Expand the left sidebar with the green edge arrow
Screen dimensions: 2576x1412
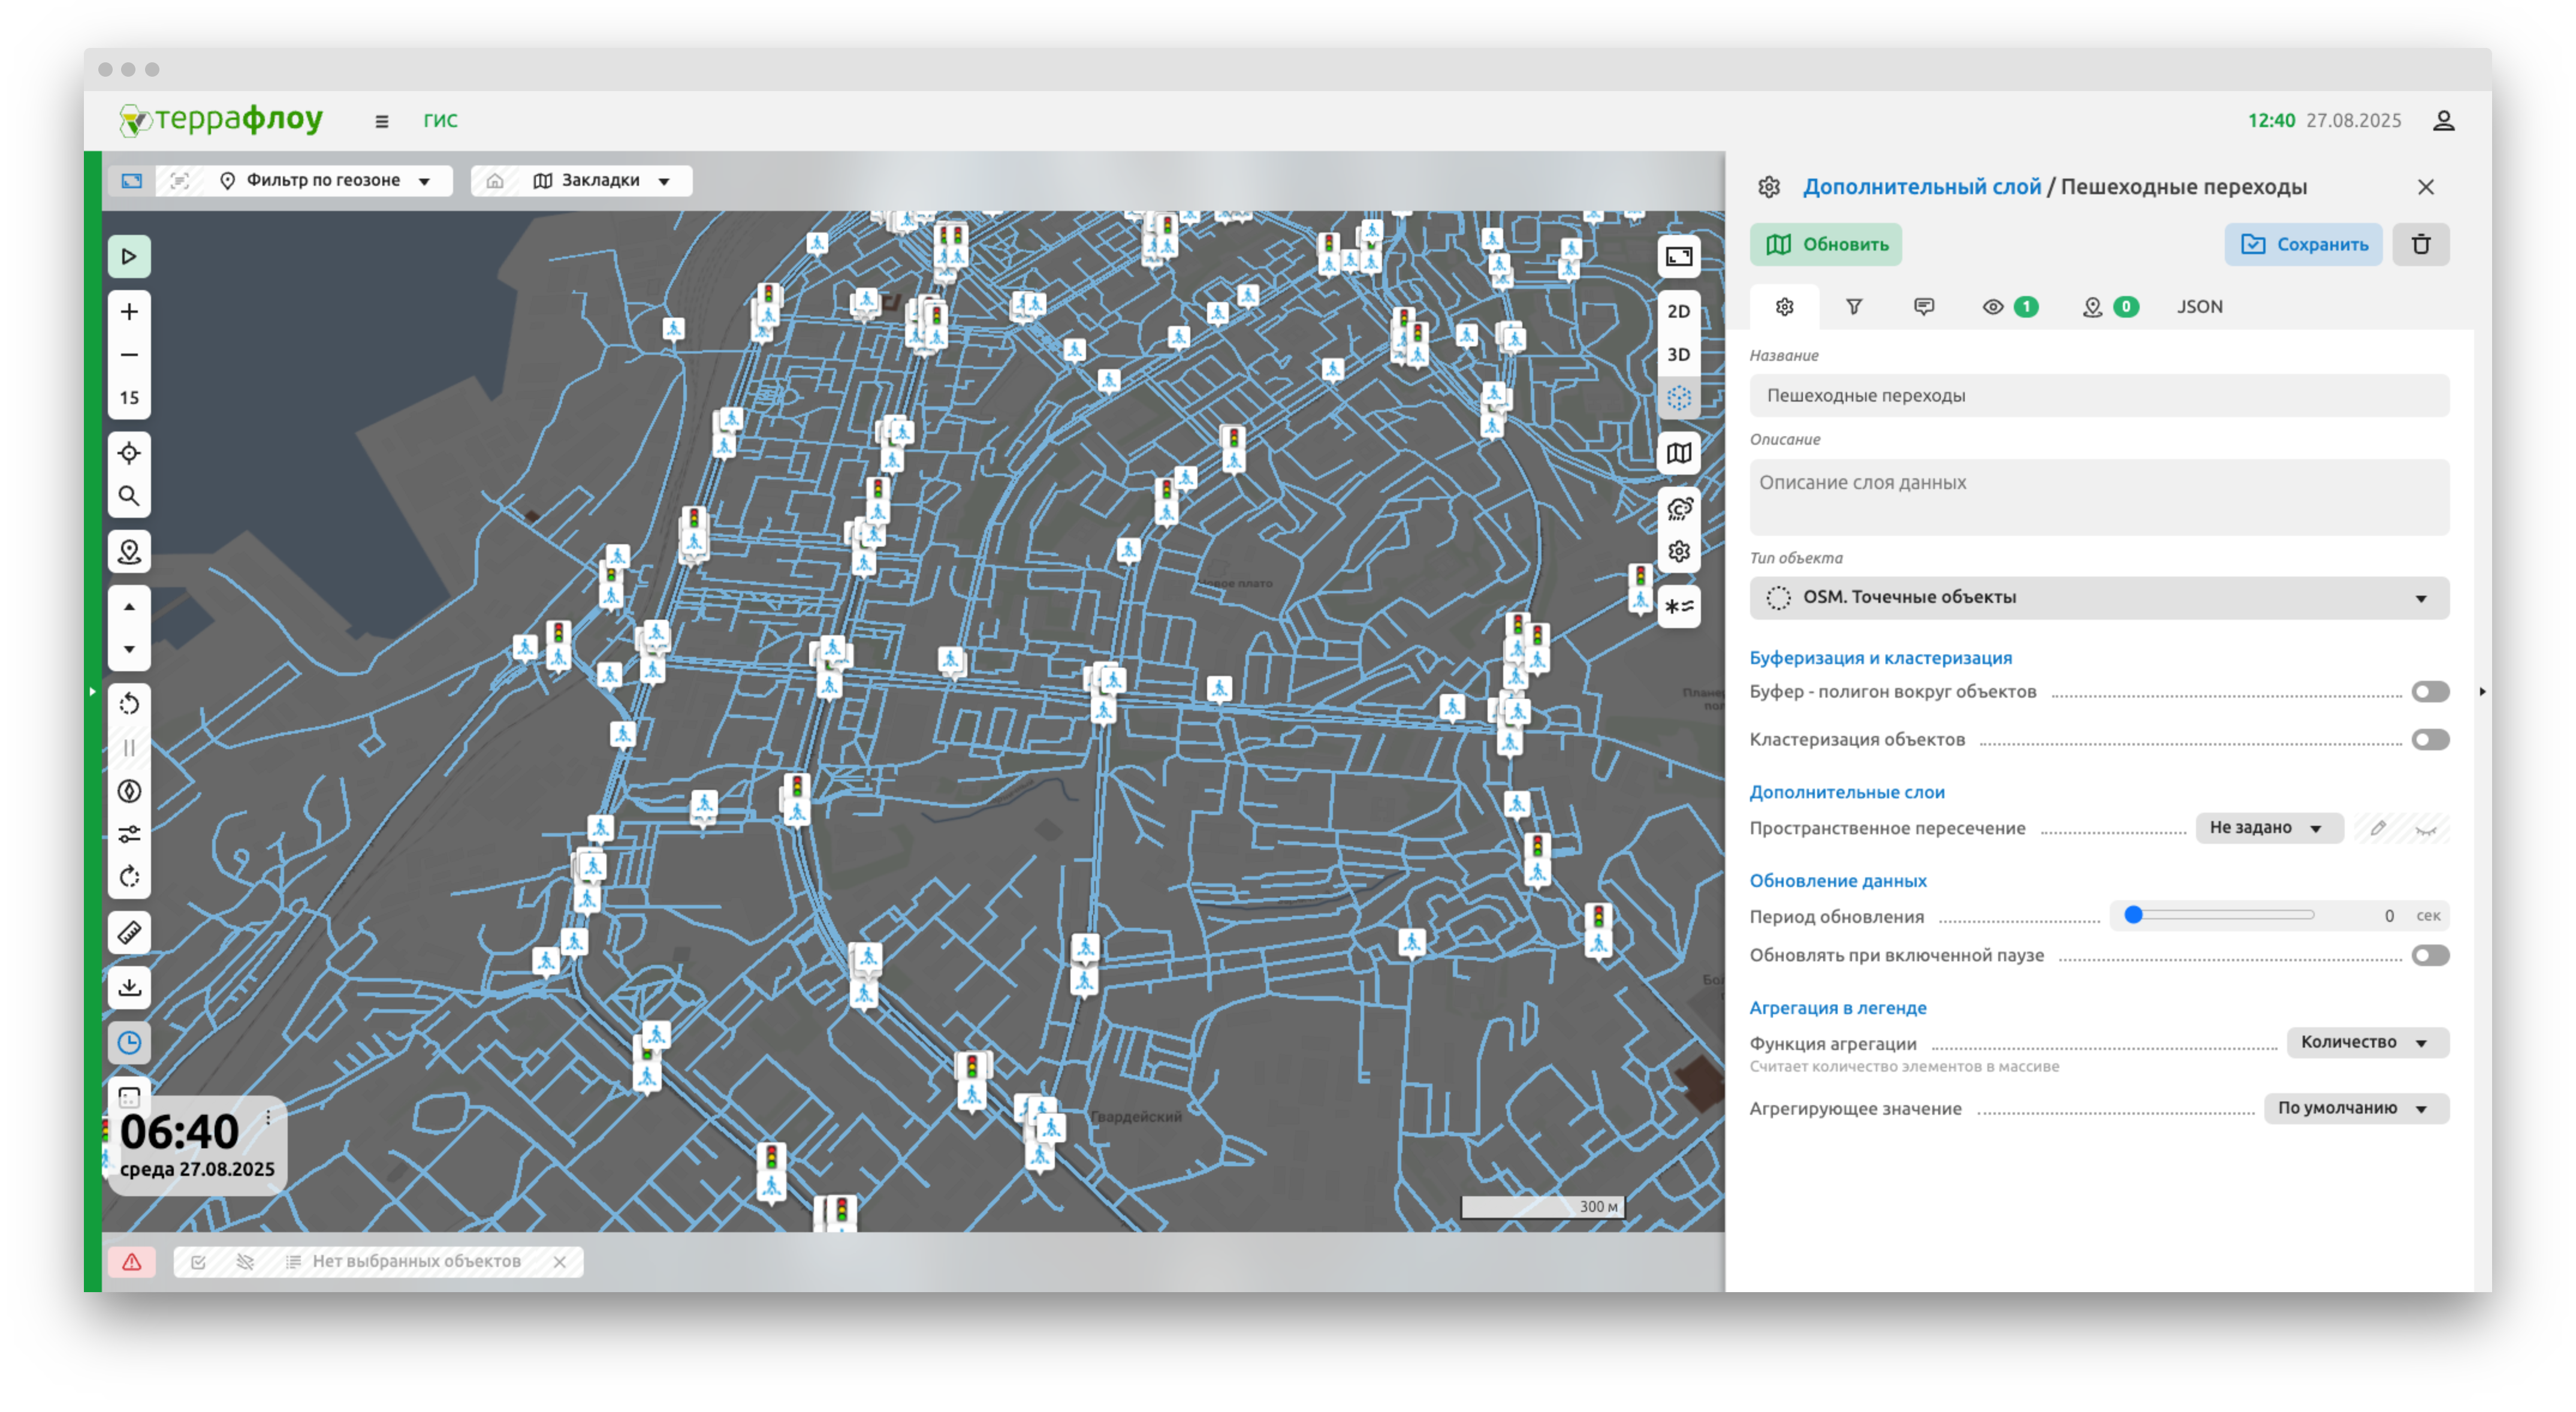(92, 692)
